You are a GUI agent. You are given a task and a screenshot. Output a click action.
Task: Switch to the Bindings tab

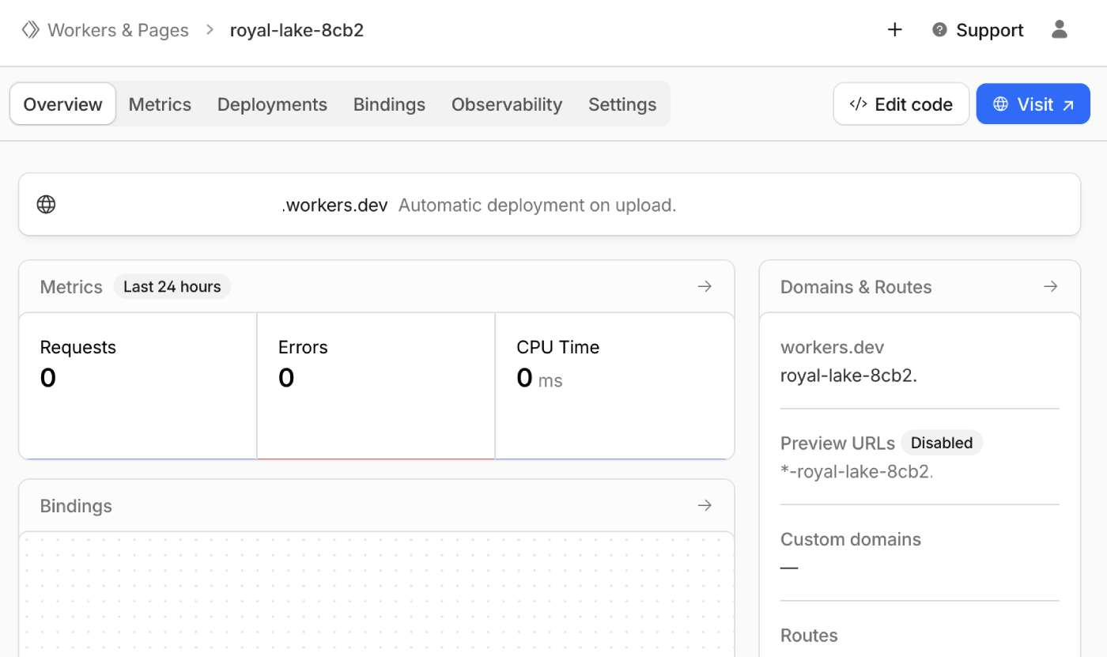pos(389,104)
